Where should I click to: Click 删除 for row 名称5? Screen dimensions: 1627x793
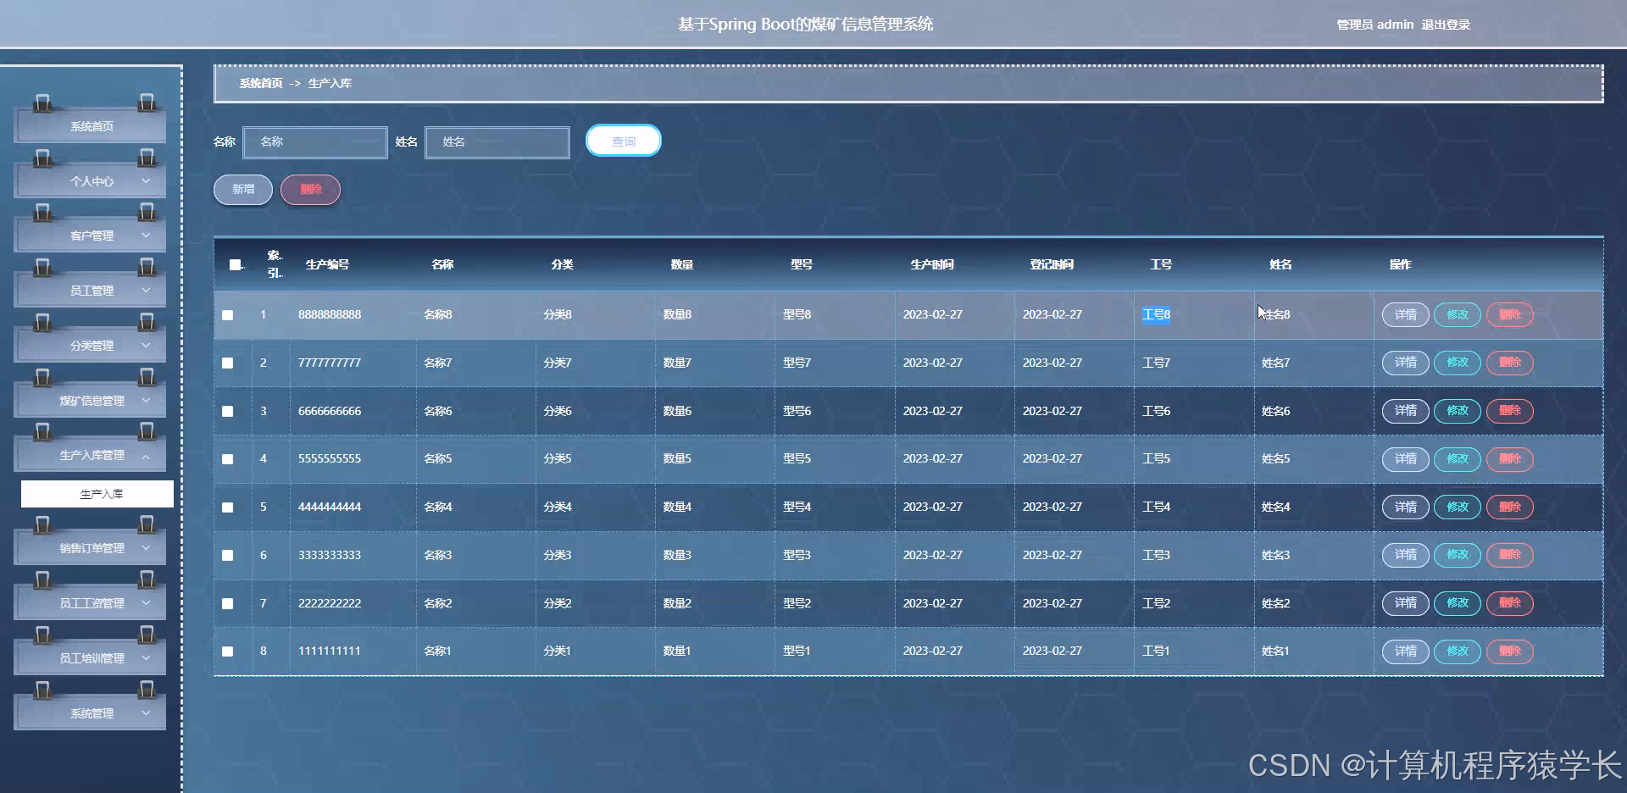[1510, 459]
